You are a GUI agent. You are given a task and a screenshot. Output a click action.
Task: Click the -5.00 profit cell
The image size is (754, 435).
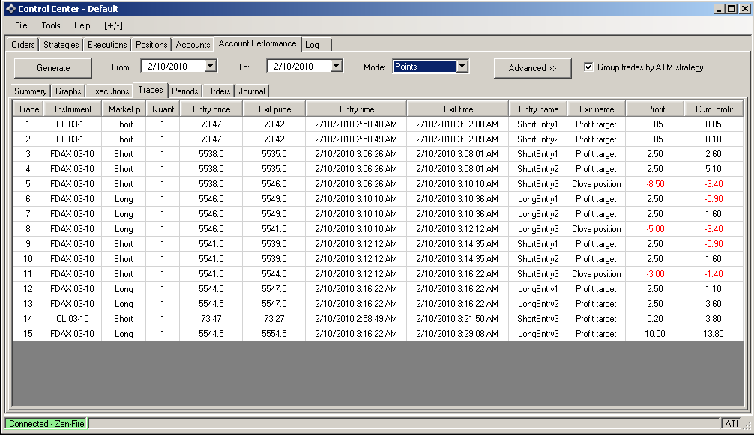click(x=655, y=229)
